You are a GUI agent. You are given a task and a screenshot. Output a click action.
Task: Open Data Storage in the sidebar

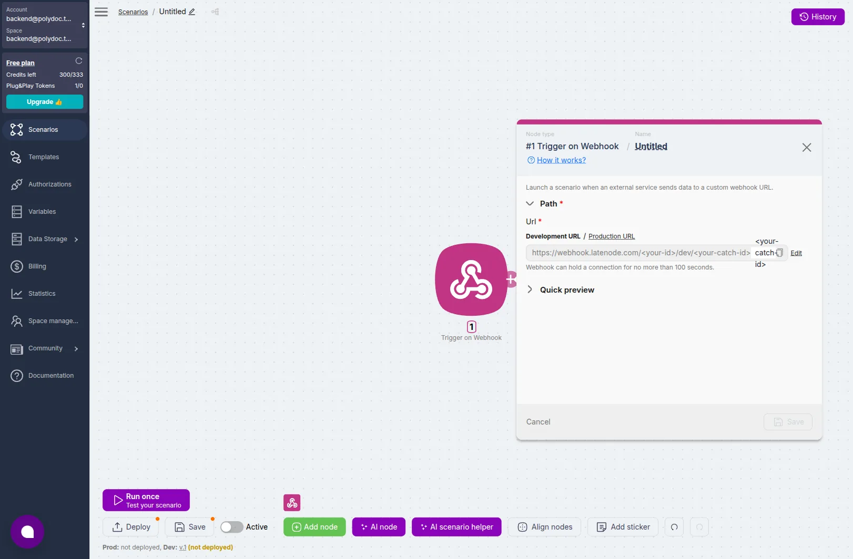tap(45, 239)
